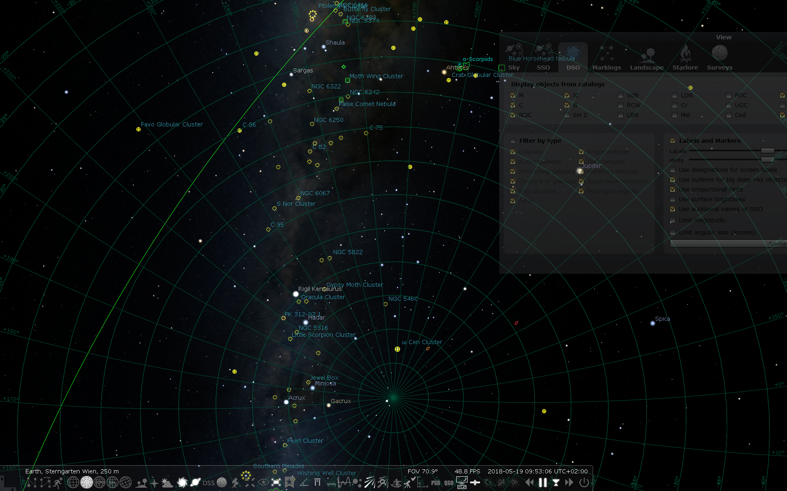
Task: Enable the LDN catalog checkbox
Action: (x=675, y=95)
